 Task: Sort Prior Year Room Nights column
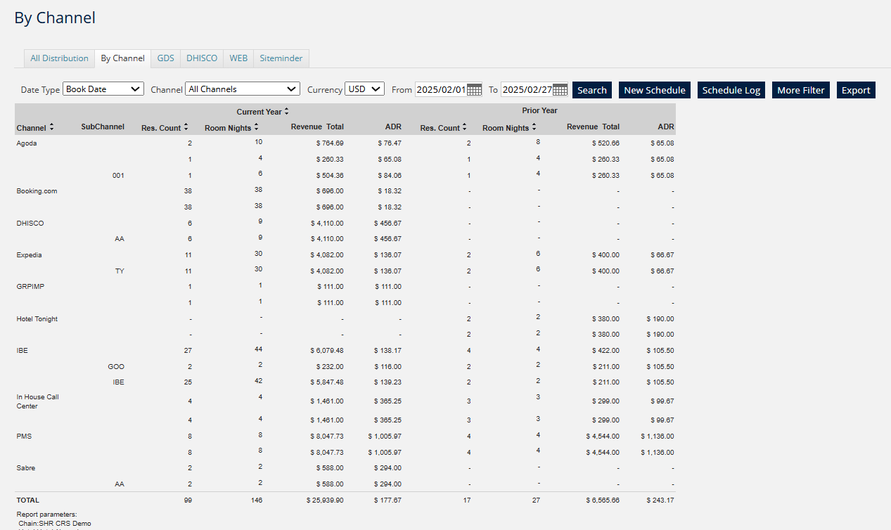pos(534,127)
